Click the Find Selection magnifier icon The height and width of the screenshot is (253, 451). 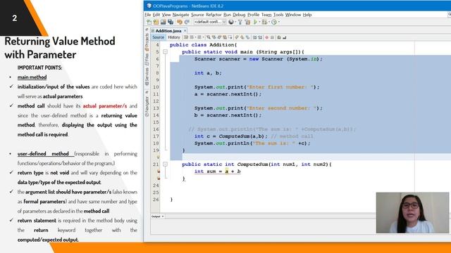click(209, 37)
